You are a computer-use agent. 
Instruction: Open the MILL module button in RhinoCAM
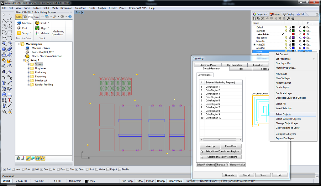(x=19, y=17)
